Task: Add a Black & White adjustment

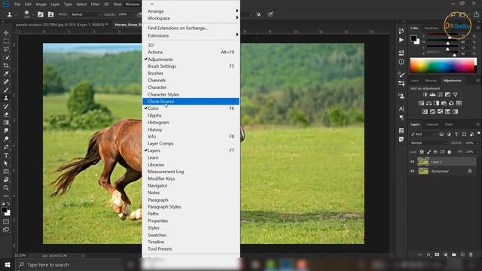Action: click(436, 103)
